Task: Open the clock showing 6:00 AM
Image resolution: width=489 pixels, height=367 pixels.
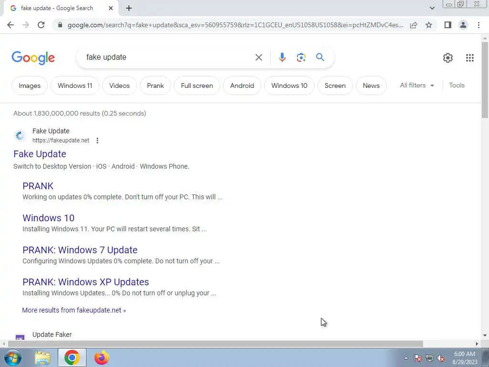Action: pos(465,357)
